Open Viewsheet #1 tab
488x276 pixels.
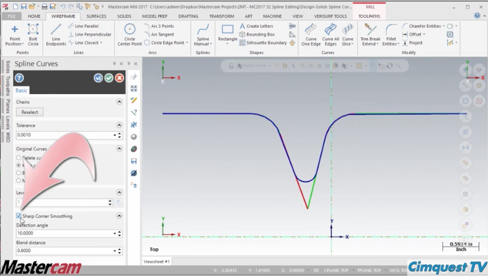coord(157,262)
